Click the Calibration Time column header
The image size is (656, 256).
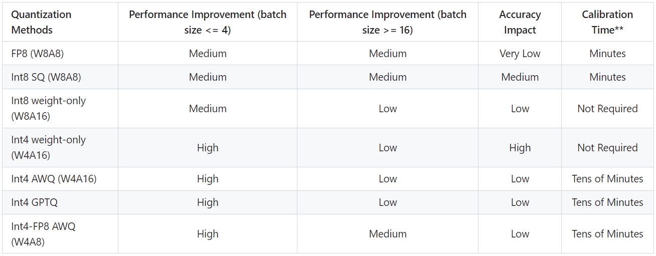pyautogui.click(x=607, y=22)
